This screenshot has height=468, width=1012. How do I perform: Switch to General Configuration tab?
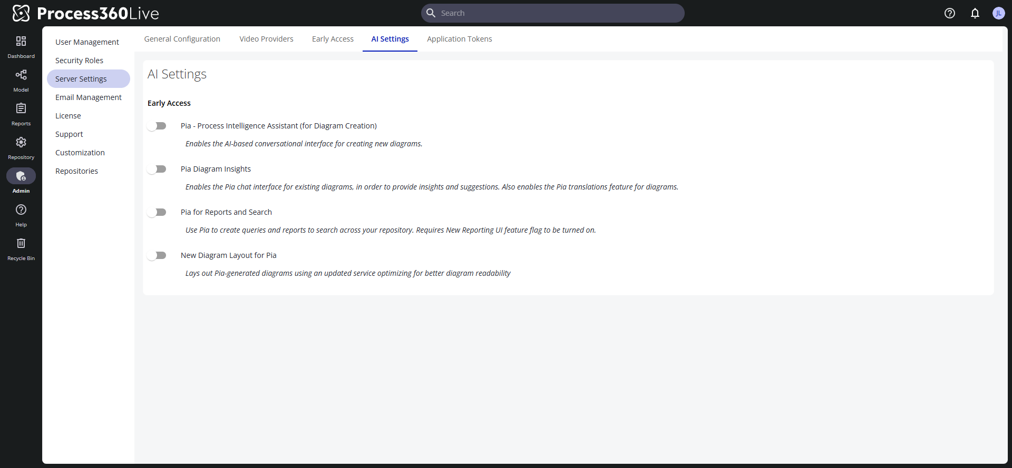pyautogui.click(x=182, y=39)
